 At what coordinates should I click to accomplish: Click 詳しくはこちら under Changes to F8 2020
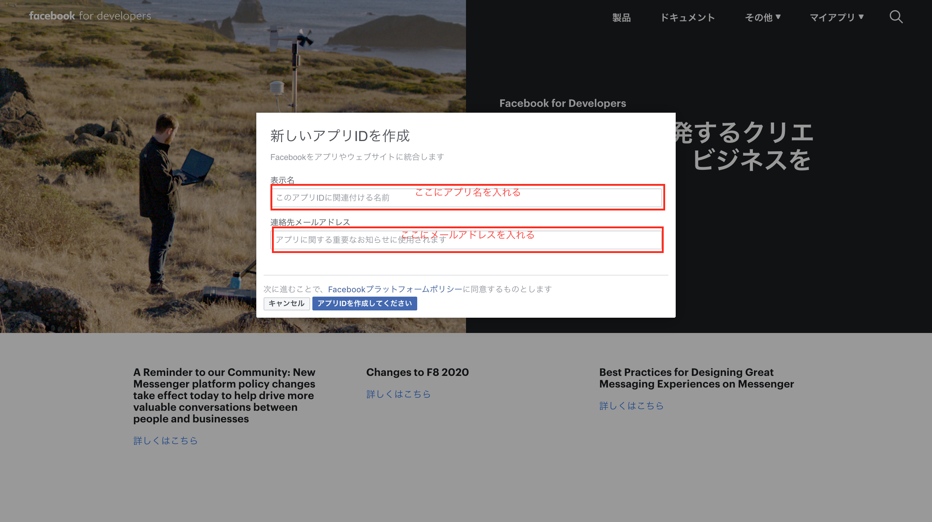pos(399,394)
